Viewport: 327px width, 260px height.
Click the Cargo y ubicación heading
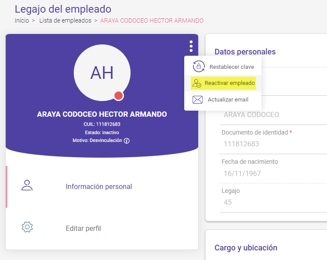(x=246, y=248)
